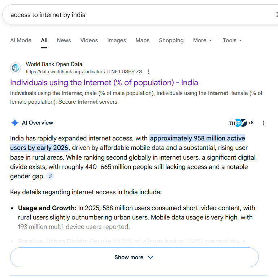This screenshot has width=278, height=278.
Task: Open Individuals using the Internet India link
Action: pyautogui.click(x=104, y=83)
